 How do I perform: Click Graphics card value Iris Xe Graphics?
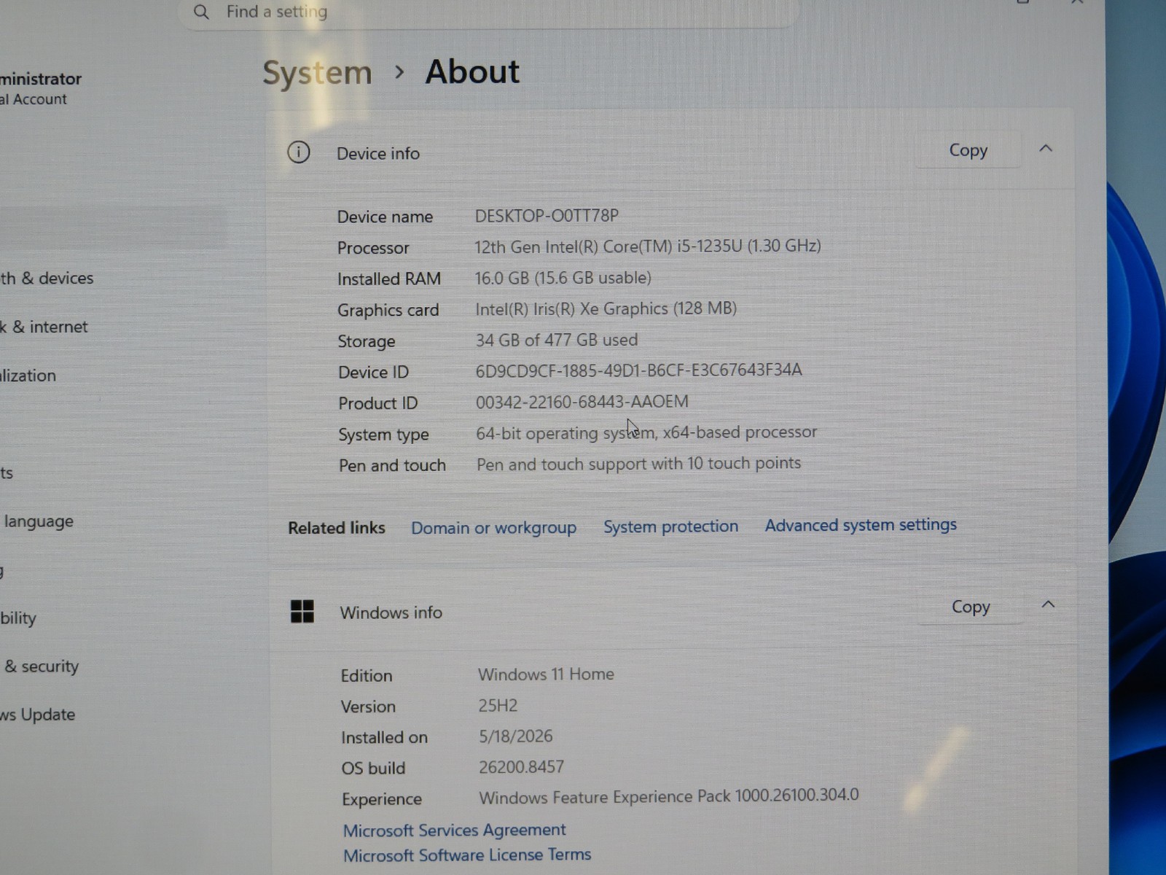pos(606,308)
